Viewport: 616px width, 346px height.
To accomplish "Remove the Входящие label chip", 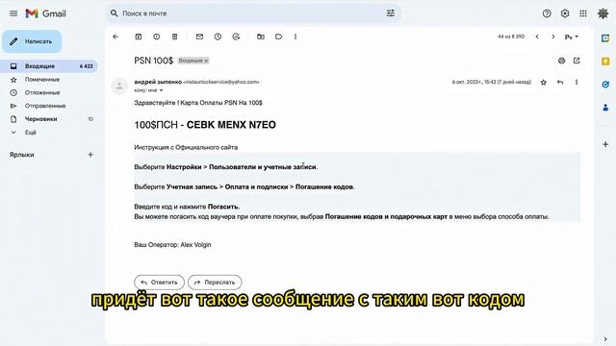I will (x=206, y=61).
